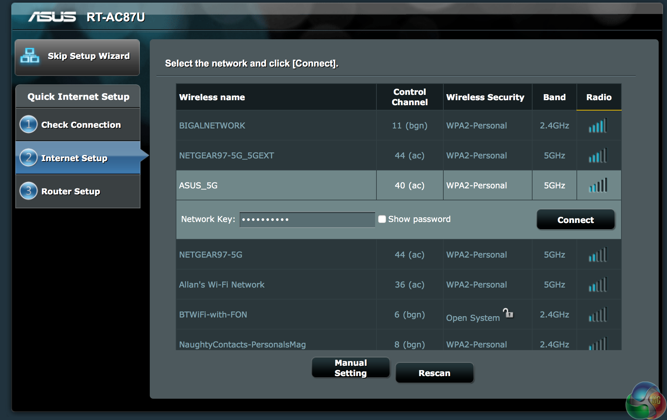Click the ASUS logo in header
This screenshot has width=667, height=420.
[52, 17]
